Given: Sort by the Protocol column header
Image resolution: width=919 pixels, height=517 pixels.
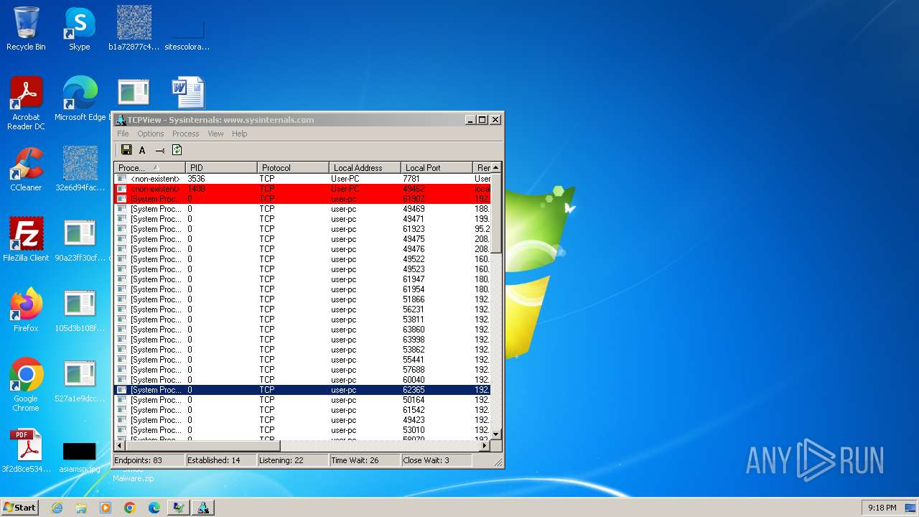Looking at the screenshot, I should point(293,168).
